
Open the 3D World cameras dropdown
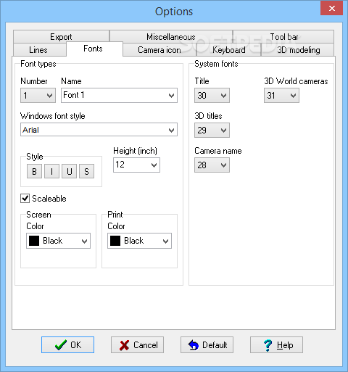(281, 96)
